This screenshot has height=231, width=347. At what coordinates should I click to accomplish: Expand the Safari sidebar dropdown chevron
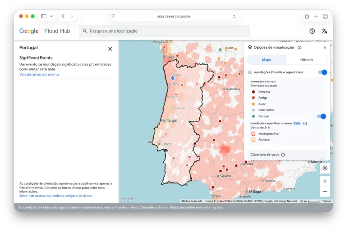point(51,16)
